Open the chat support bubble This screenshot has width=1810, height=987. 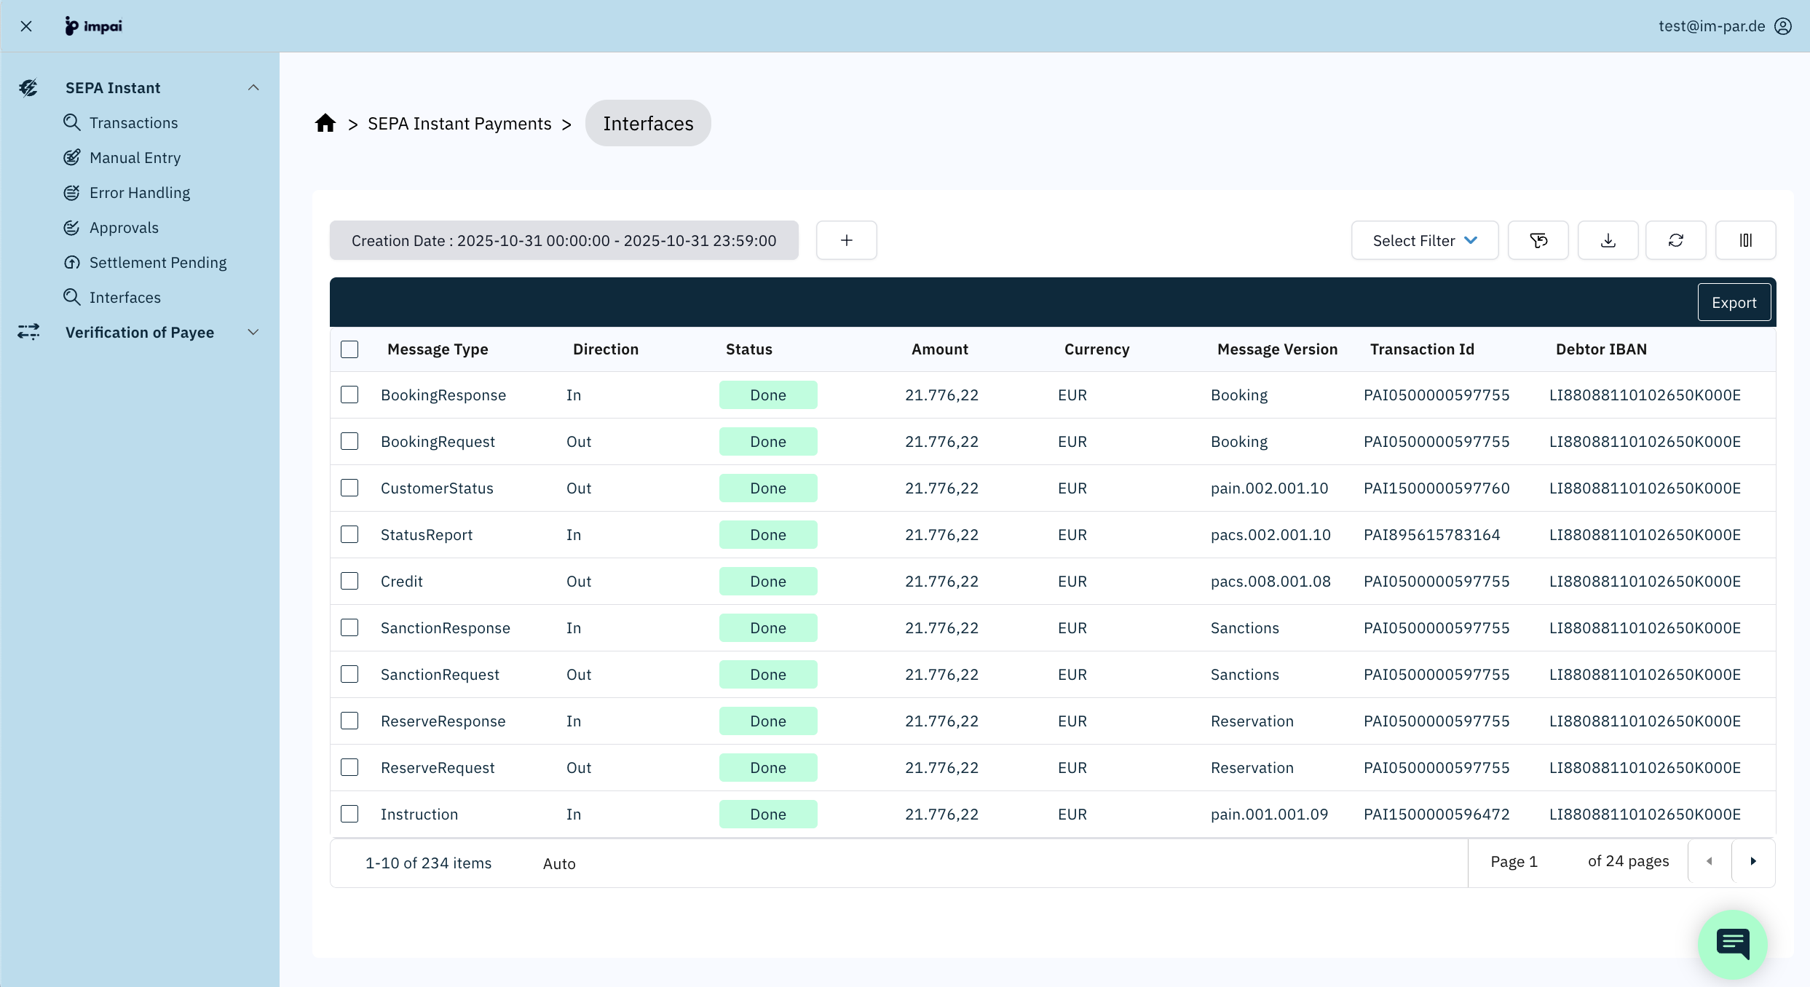[x=1732, y=944]
